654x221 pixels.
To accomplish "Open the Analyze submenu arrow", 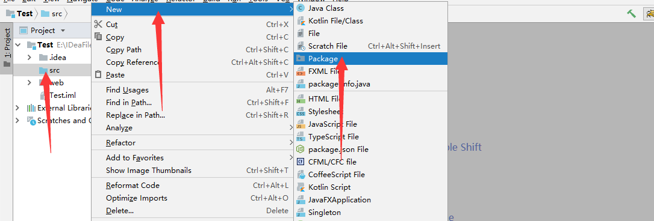I will [x=291, y=127].
